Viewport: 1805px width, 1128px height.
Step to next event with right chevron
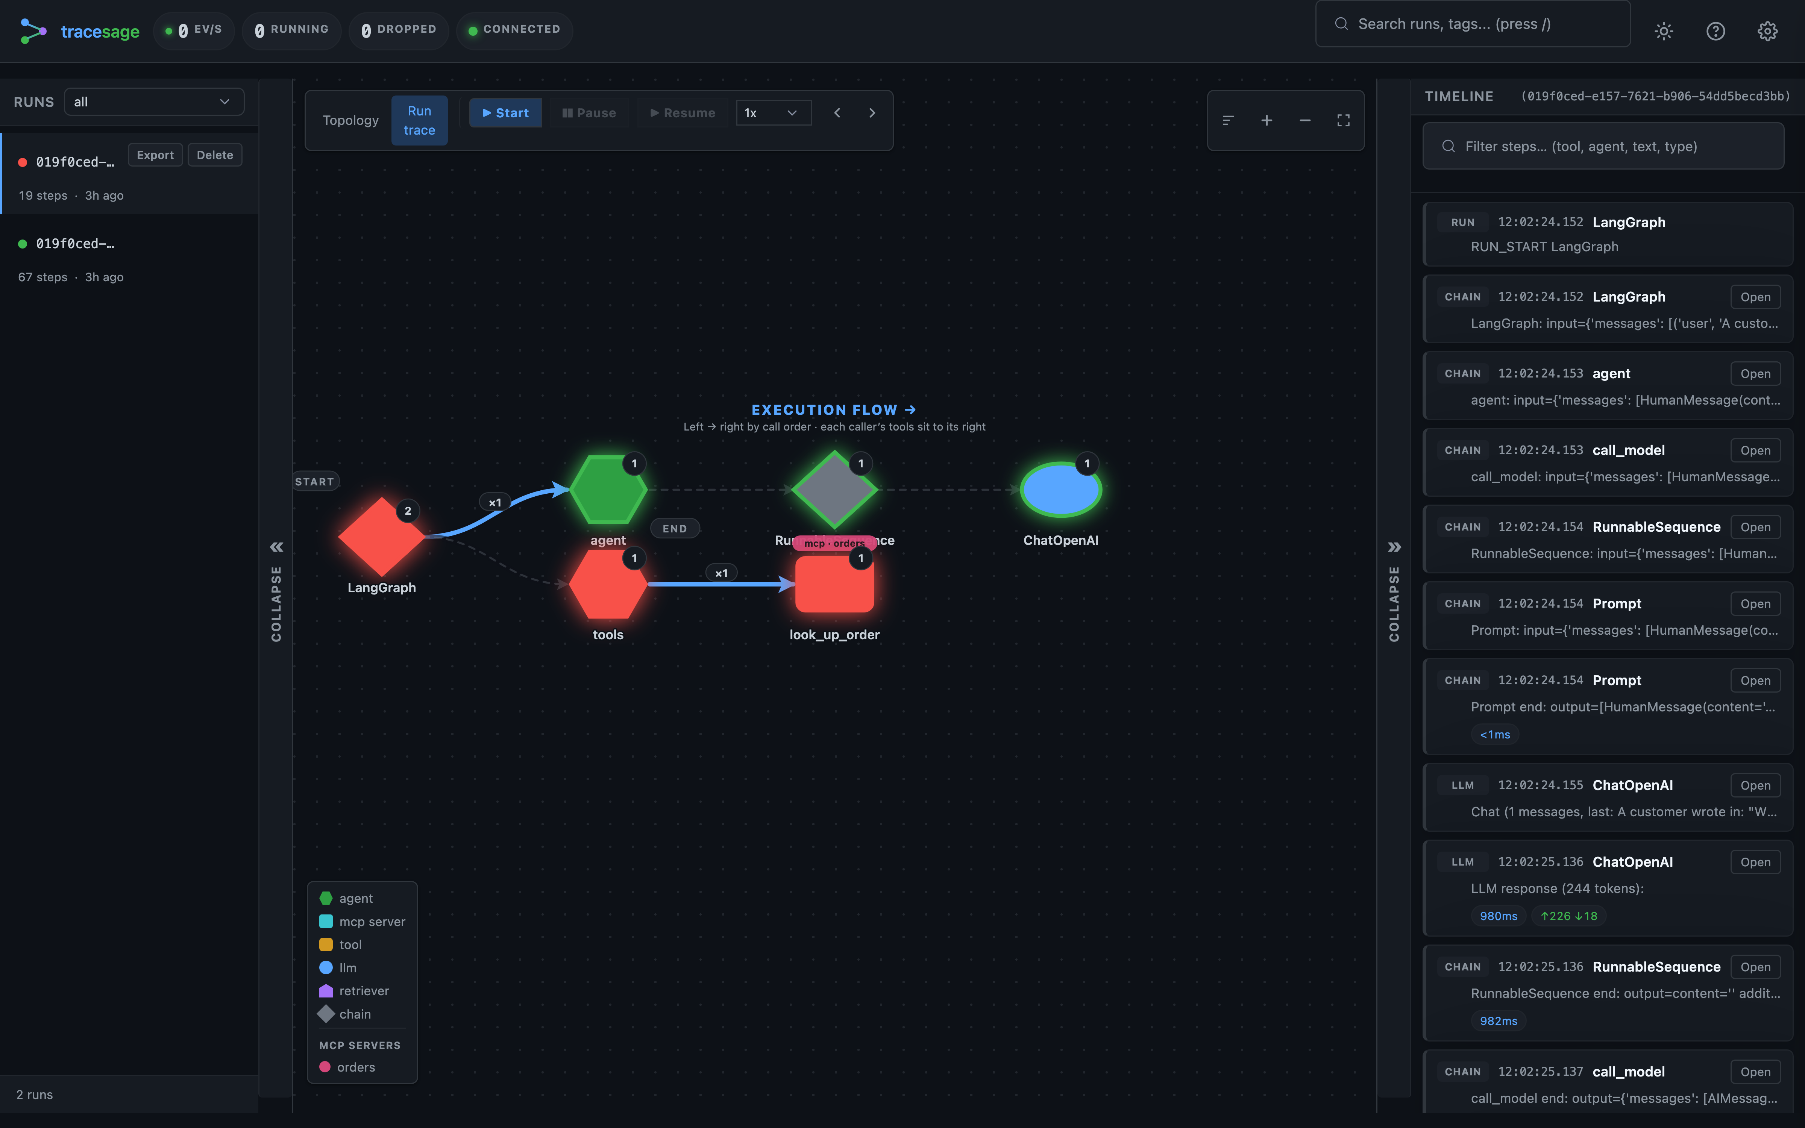872,113
